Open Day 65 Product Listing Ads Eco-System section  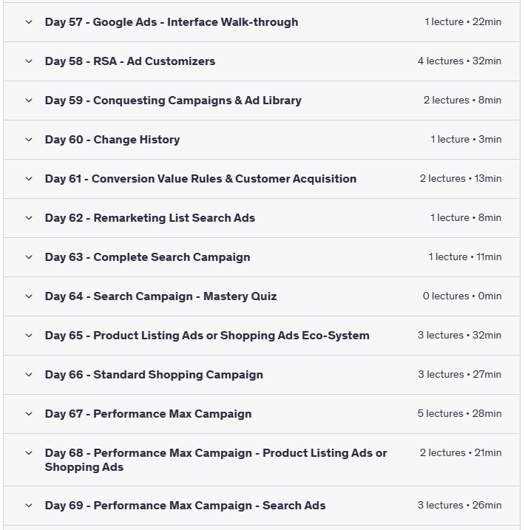click(207, 336)
